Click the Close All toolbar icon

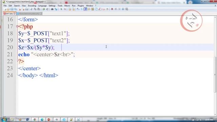[x=23, y=9]
